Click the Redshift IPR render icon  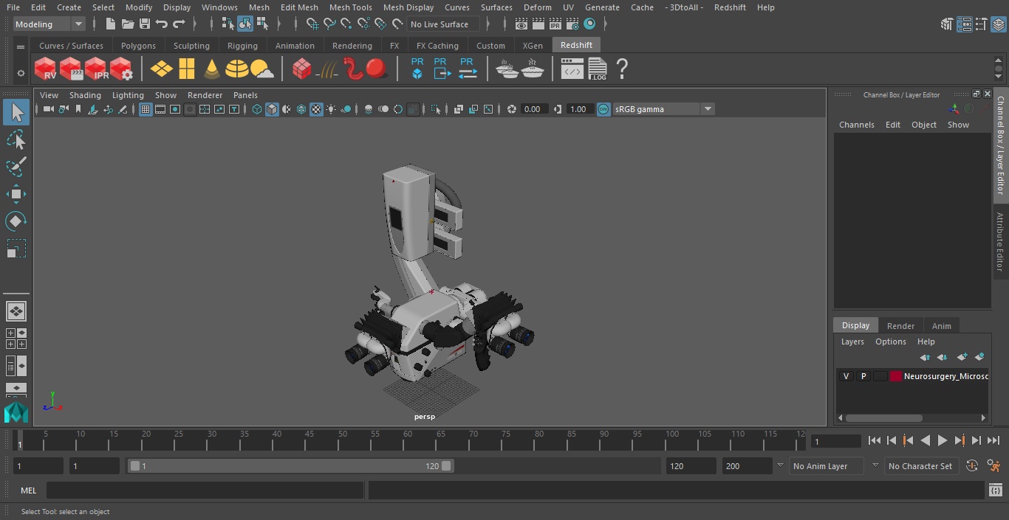tap(96, 69)
